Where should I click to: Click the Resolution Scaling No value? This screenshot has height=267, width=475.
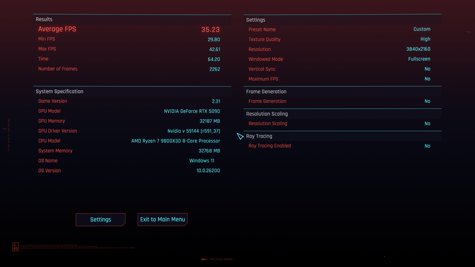[x=427, y=123]
